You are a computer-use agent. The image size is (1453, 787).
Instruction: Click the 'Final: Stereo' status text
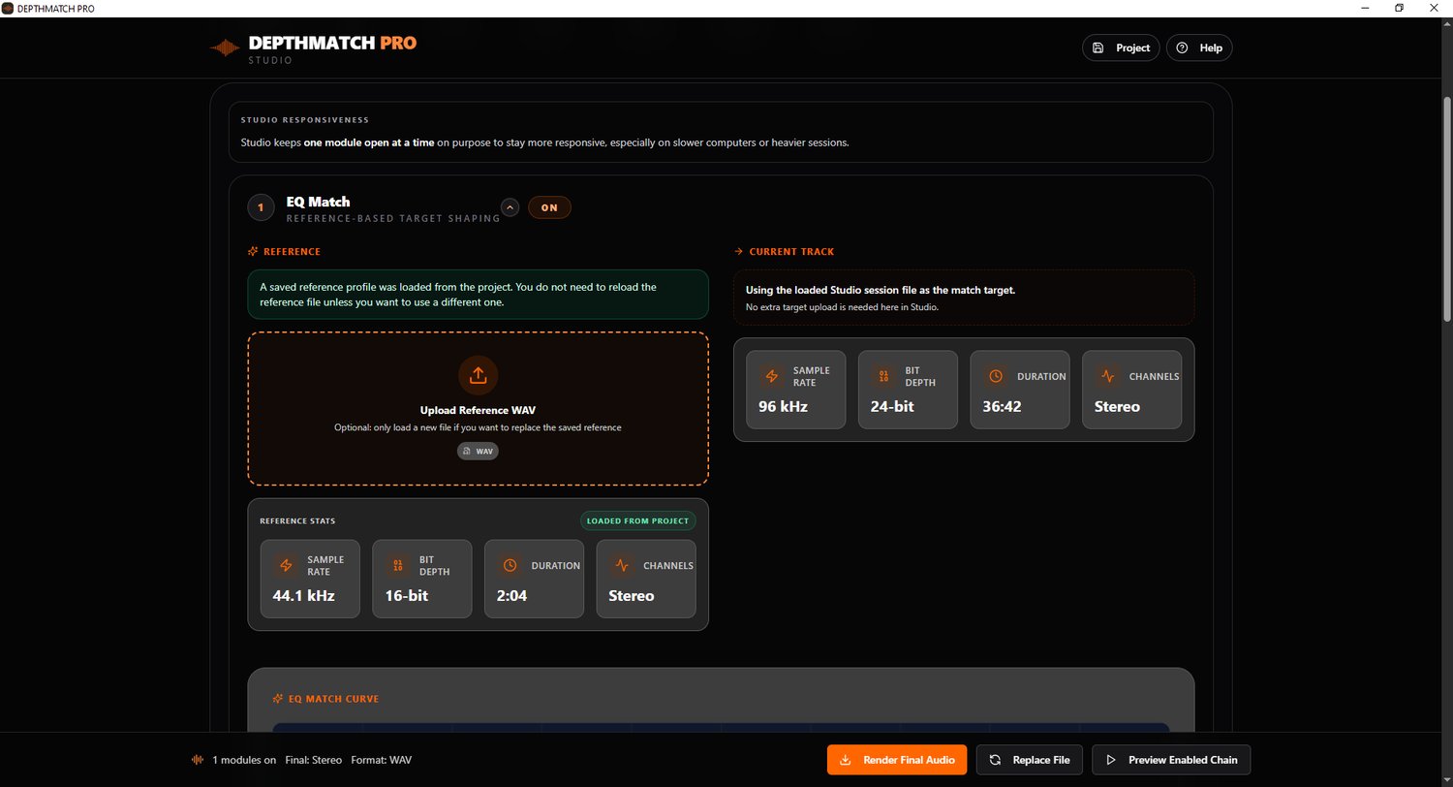coord(314,760)
